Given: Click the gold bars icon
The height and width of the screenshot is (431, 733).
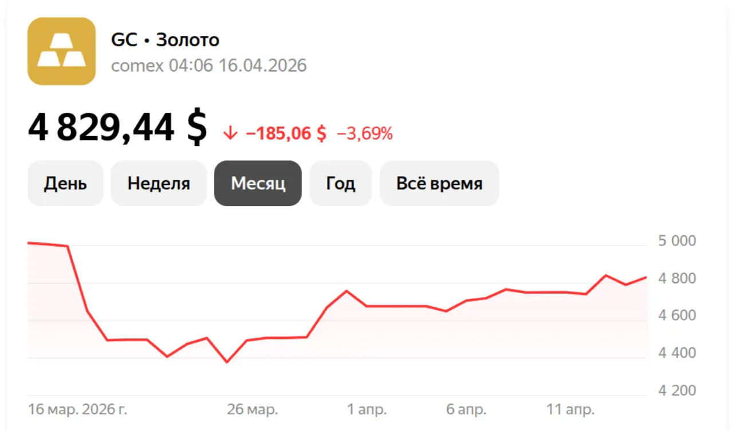Looking at the screenshot, I should point(61,52).
